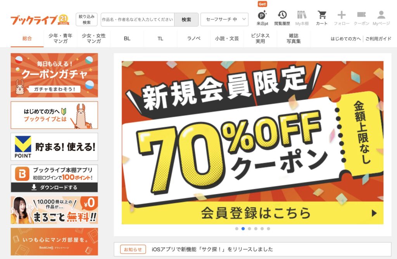View the 閲覧履歴 browsing history icon
Screen dimensions: 397x259
[x=282, y=15]
